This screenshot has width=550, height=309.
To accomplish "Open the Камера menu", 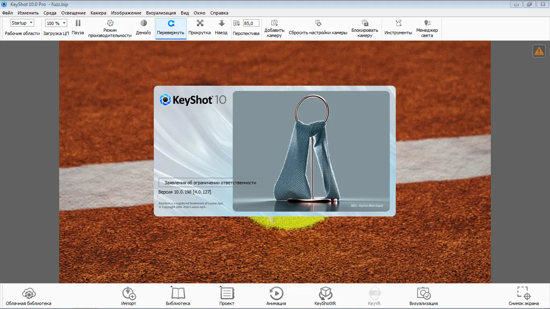I will 98,13.
